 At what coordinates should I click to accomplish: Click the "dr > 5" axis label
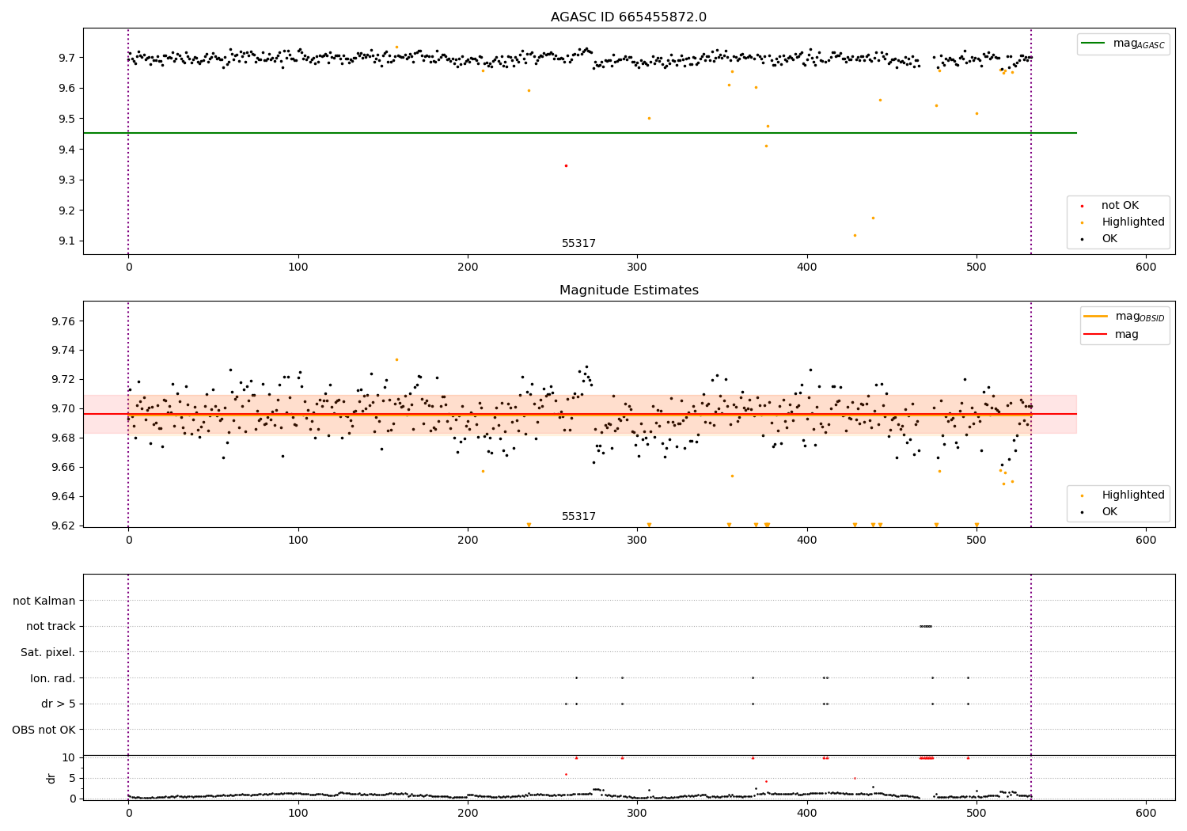[59, 704]
